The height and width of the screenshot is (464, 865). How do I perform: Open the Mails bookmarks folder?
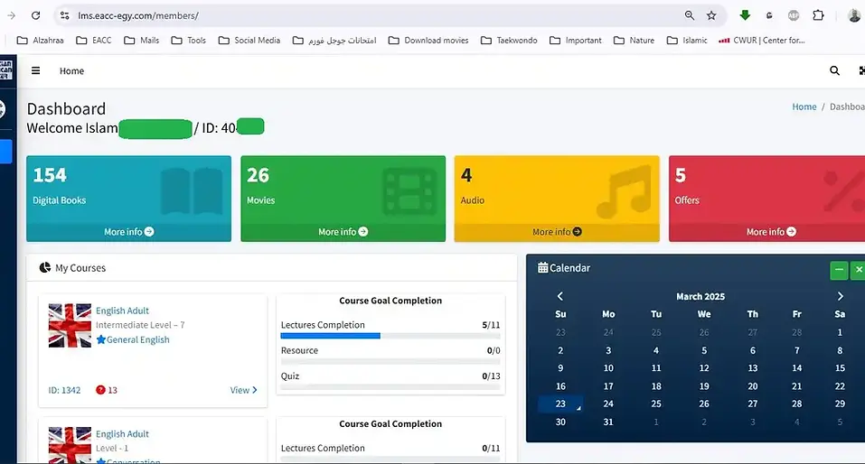pos(142,41)
